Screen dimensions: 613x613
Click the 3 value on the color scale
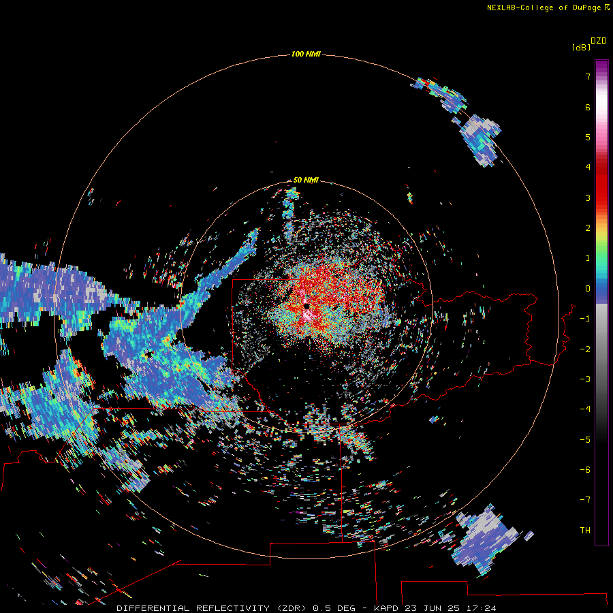pyautogui.click(x=588, y=198)
